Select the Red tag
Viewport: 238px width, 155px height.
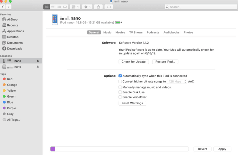(x=8, y=79)
